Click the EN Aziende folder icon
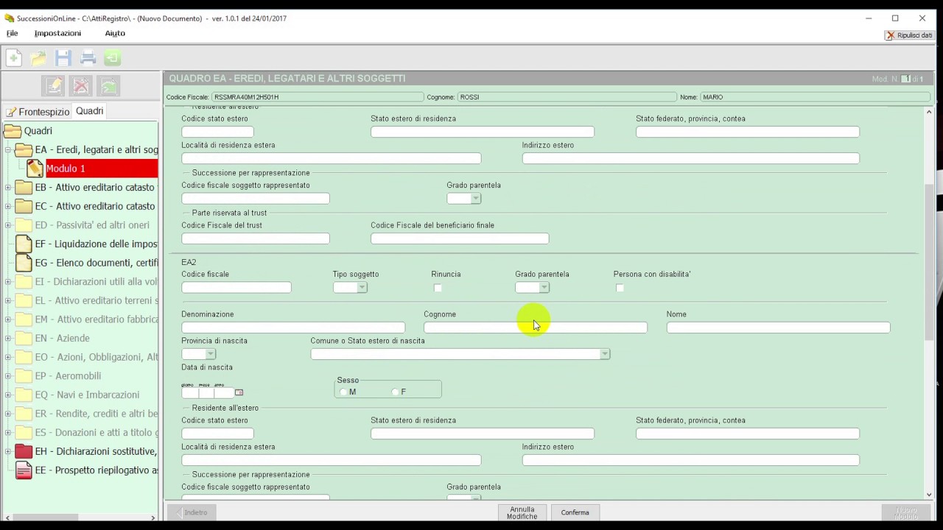The image size is (943, 530). click(x=24, y=338)
